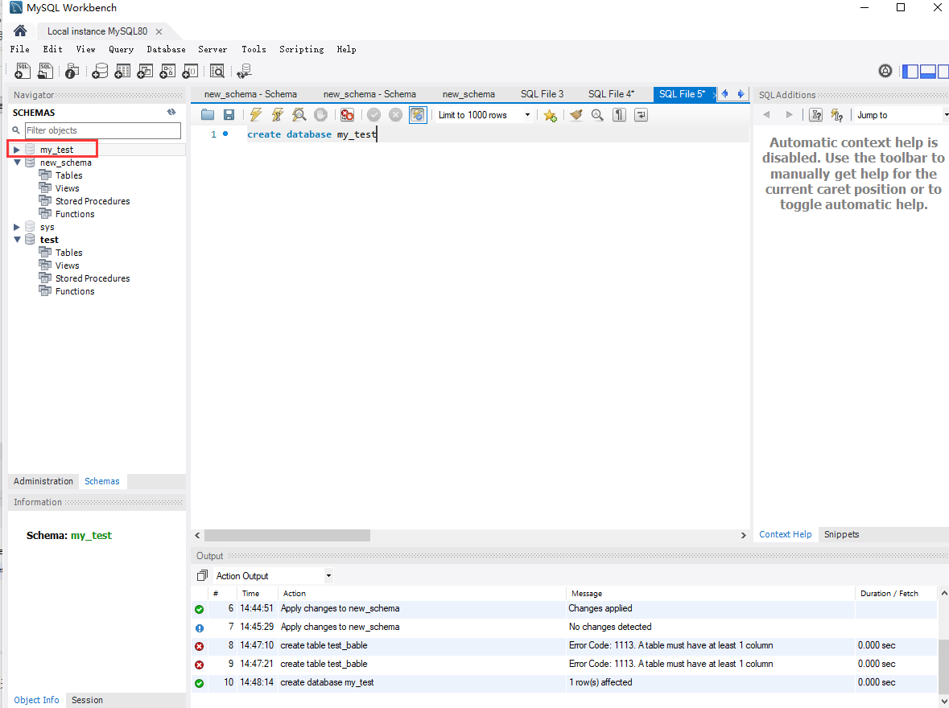This screenshot has height=708, width=949.
Task: Open Workbench preferences gear icon
Action: coord(885,71)
